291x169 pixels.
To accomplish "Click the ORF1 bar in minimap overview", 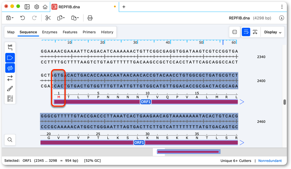I will pyautogui.click(x=189, y=152).
